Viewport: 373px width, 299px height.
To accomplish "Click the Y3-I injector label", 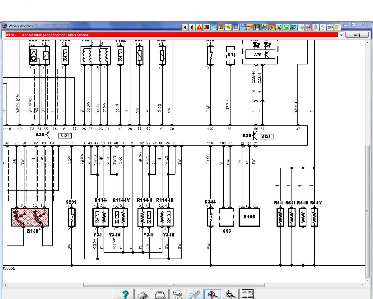I will (x=98, y=235).
